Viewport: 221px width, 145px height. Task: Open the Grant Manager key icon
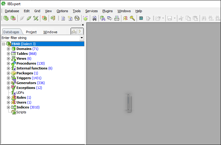point(132,18)
